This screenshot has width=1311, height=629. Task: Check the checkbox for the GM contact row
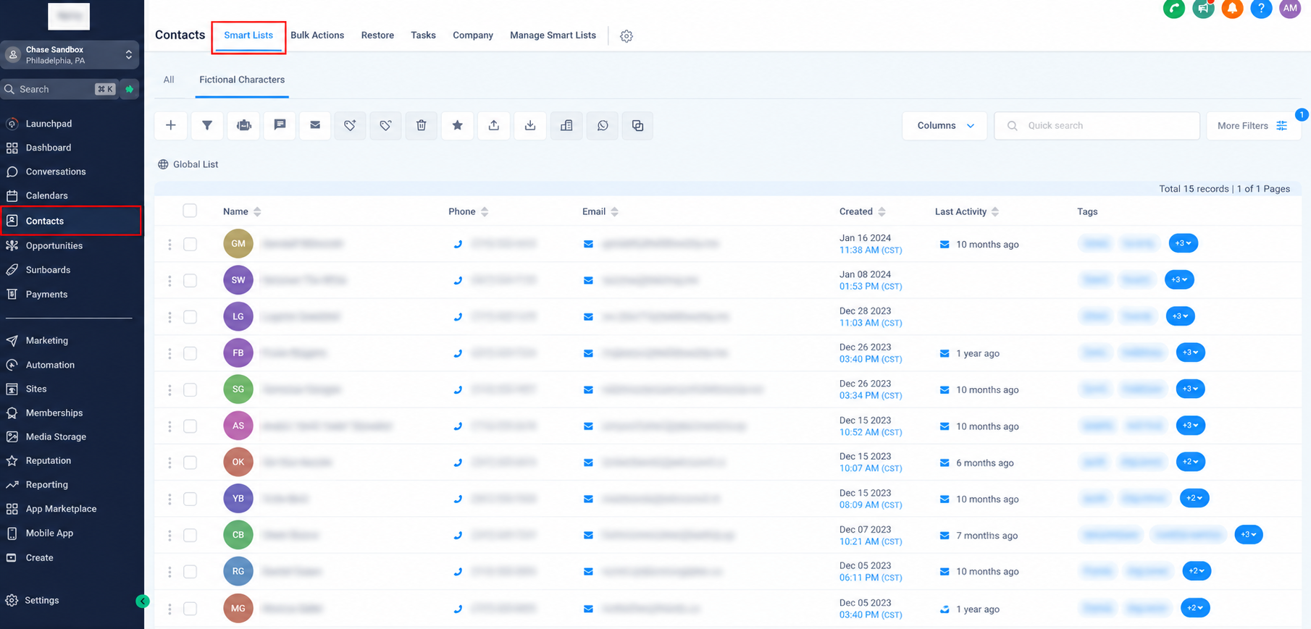point(190,244)
